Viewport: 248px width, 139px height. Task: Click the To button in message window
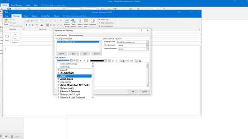15,34
